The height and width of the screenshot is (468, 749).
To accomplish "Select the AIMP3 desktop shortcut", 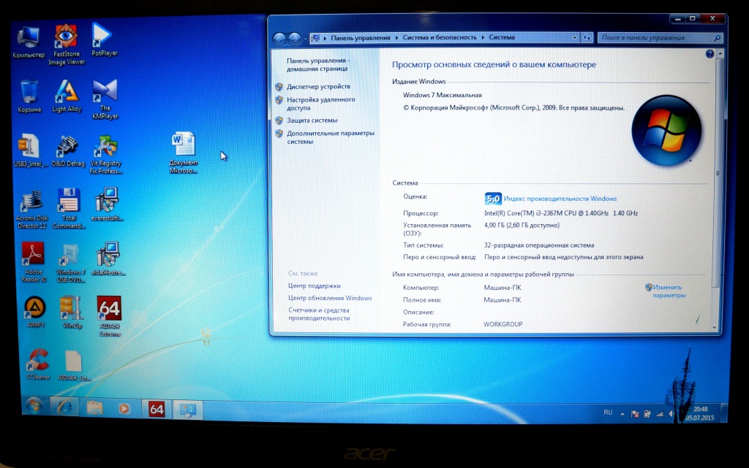I will tap(35, 312).
